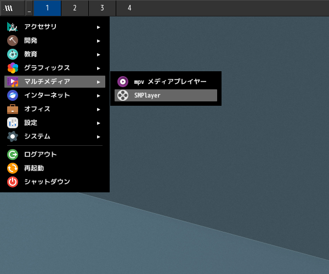Open the グラフィックス menu entry
Image resolution: width=329 pixels, height=274 pixels.
pos(55,68)
